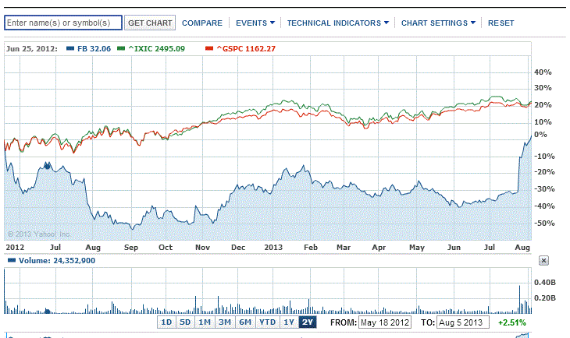This screenshot has width=570, height=338.
Task: Select the 1Y time range
Action: pyautogui.click(x=289, y=322)
